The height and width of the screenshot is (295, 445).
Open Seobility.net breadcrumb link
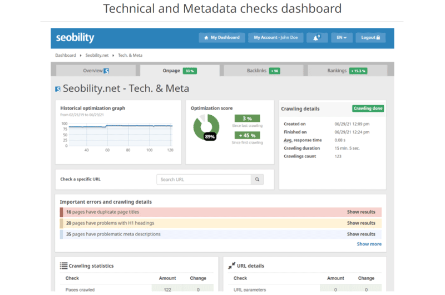(x=97, y=55)
